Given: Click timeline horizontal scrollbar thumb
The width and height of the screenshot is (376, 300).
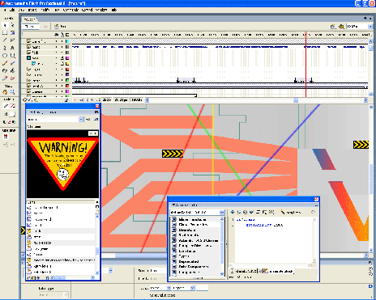Looking at the screenshot, I should pos(296,100).
